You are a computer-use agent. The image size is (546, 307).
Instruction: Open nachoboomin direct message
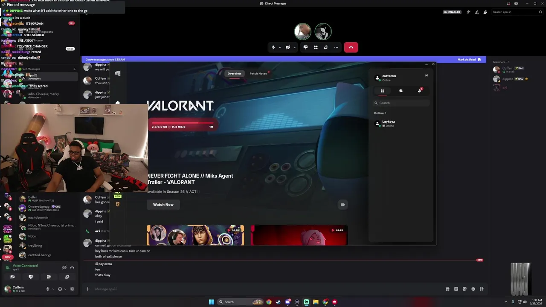47,217
